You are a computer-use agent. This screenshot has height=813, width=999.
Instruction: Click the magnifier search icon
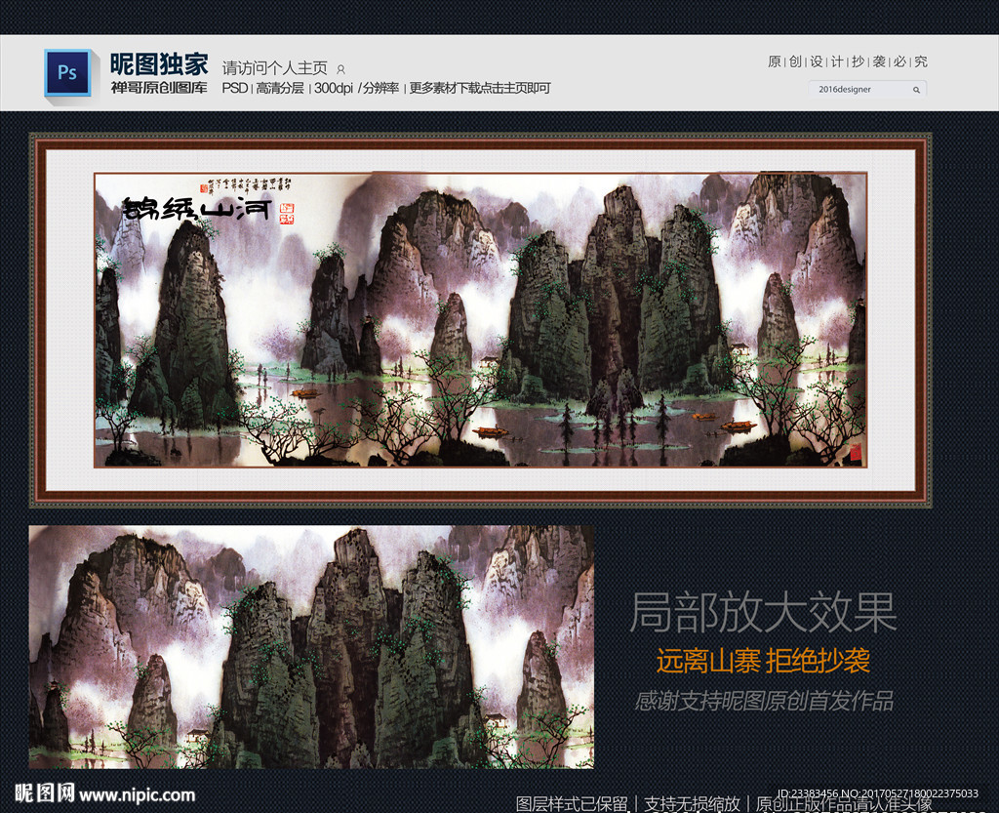(x=916, y=90)
